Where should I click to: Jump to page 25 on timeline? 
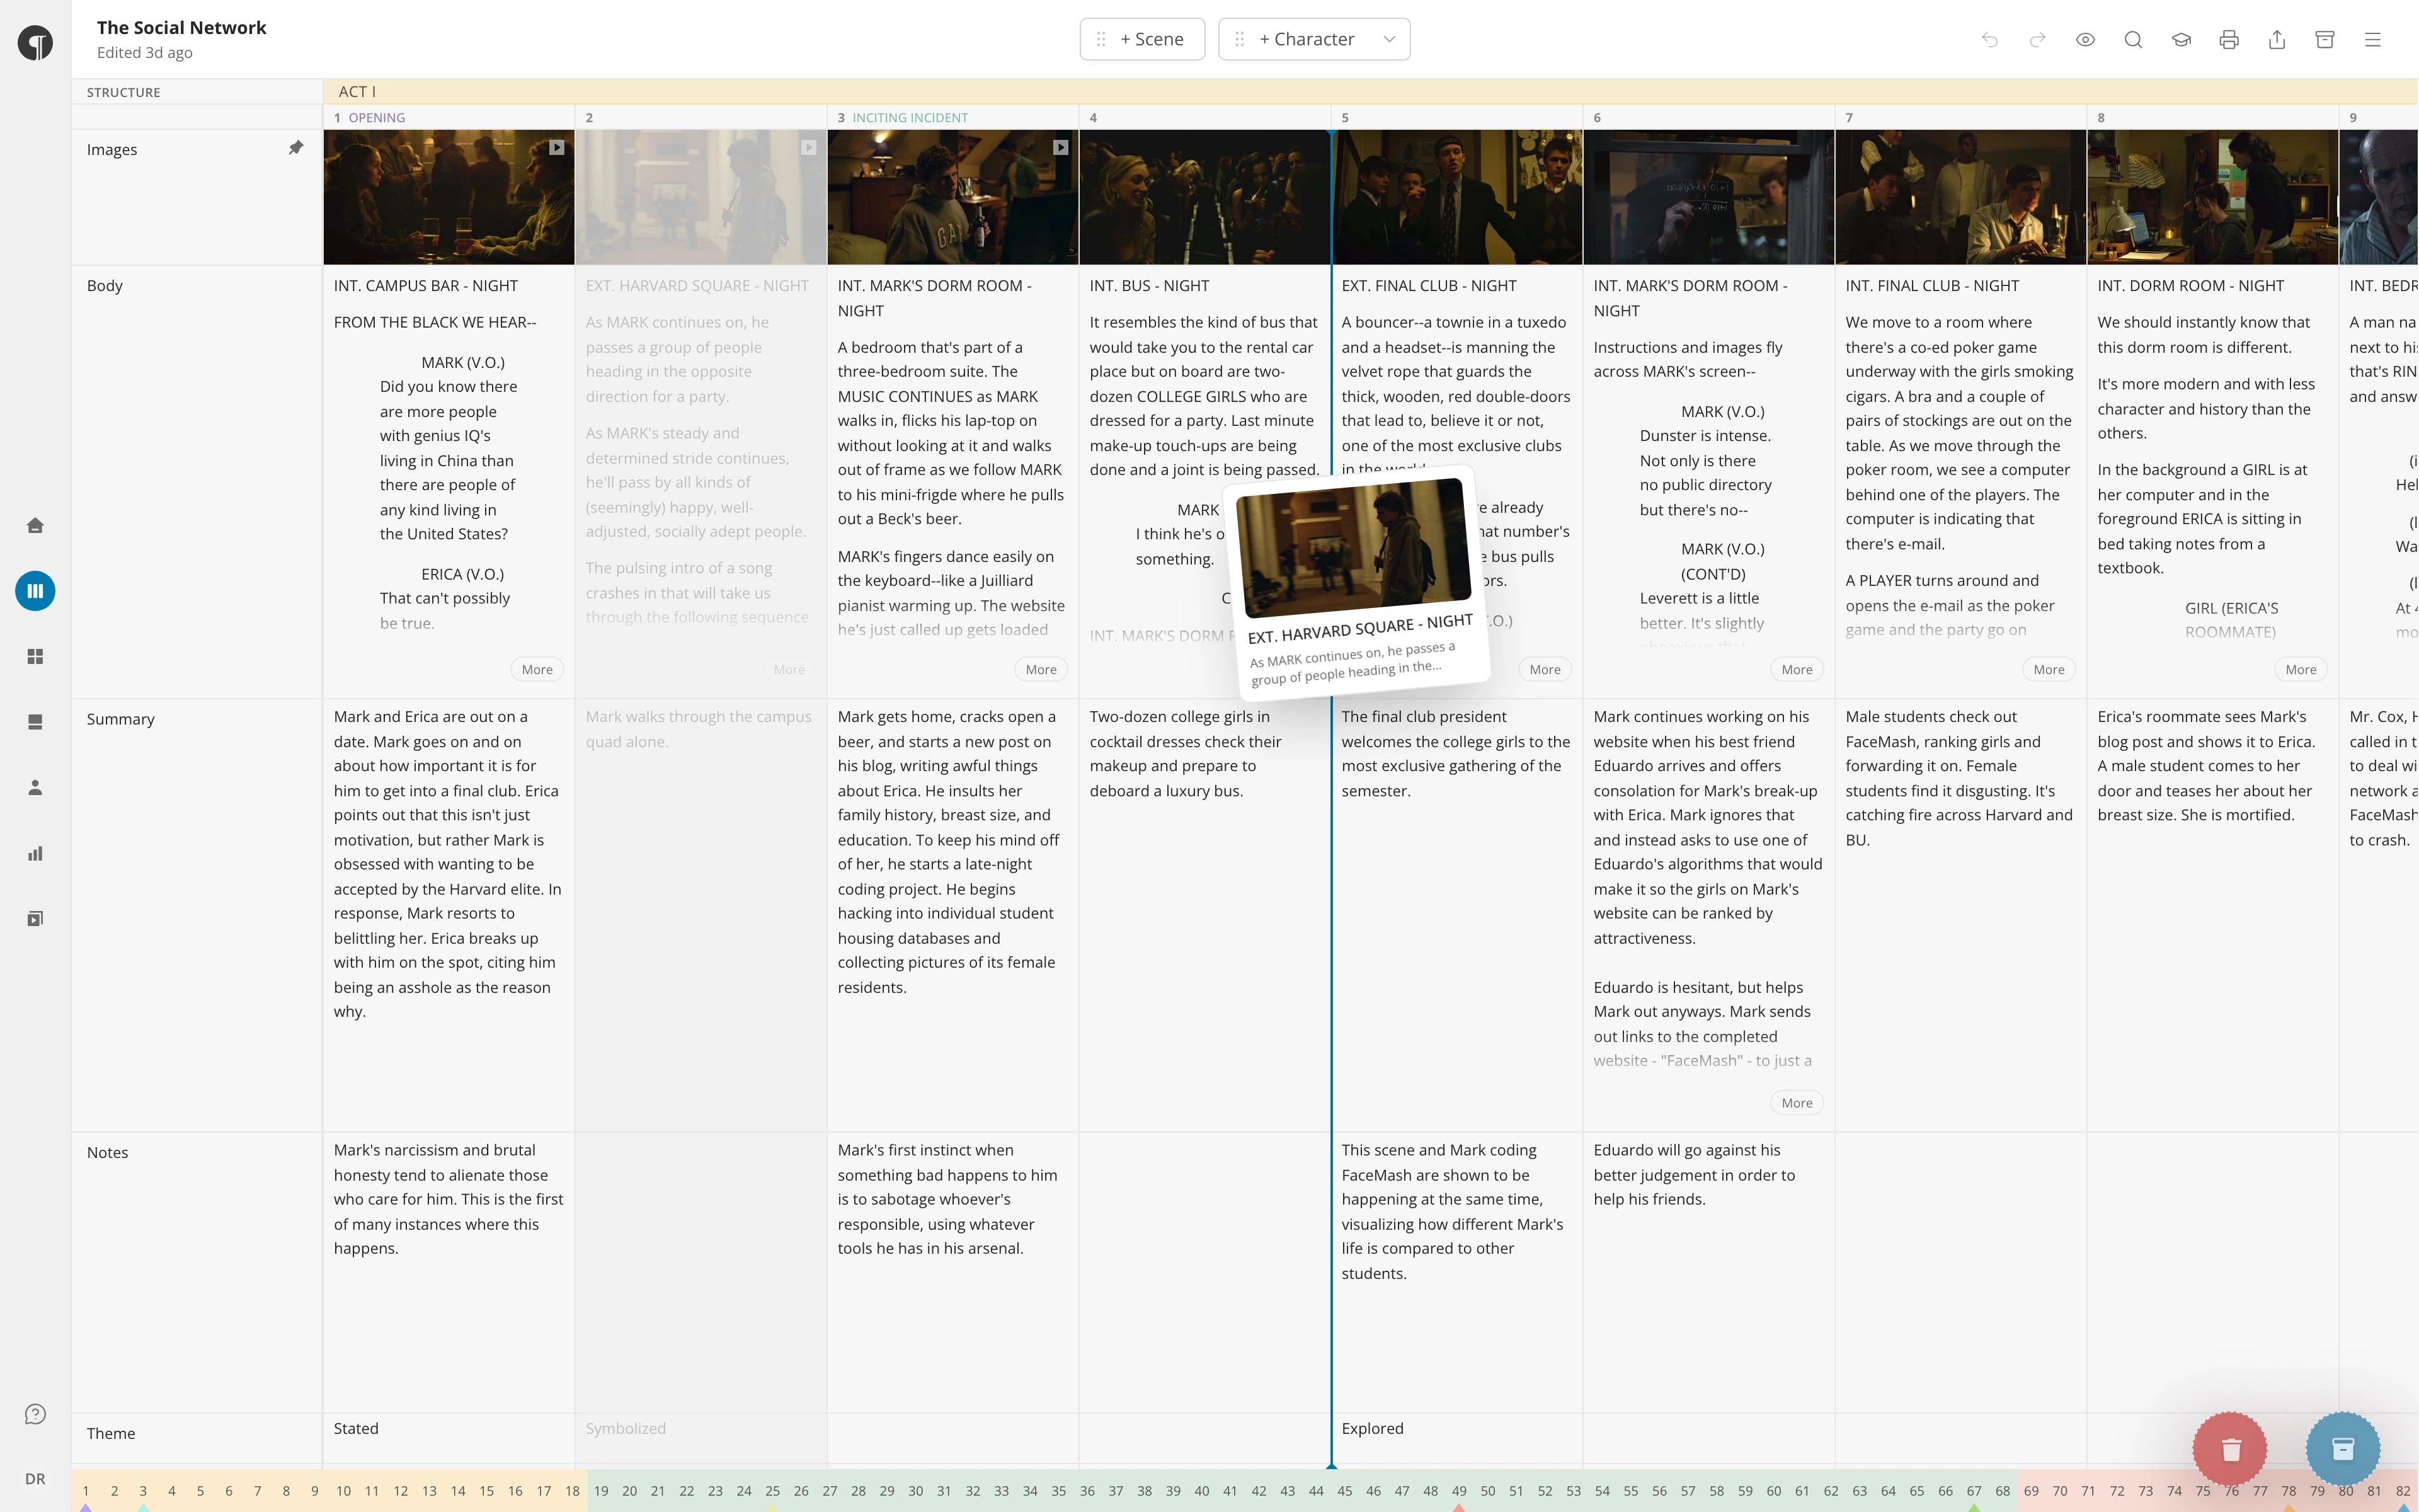[x=773, y=1491]
